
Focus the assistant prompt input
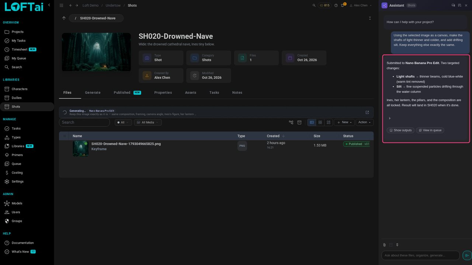click(x=421, y=255)
